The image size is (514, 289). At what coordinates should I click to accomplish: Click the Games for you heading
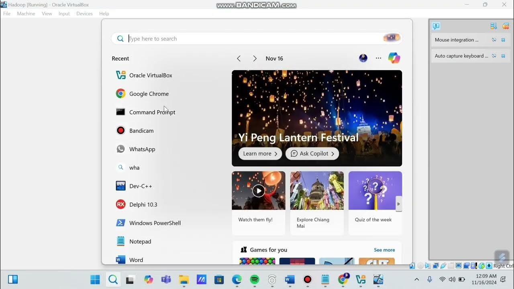(269, 250)
